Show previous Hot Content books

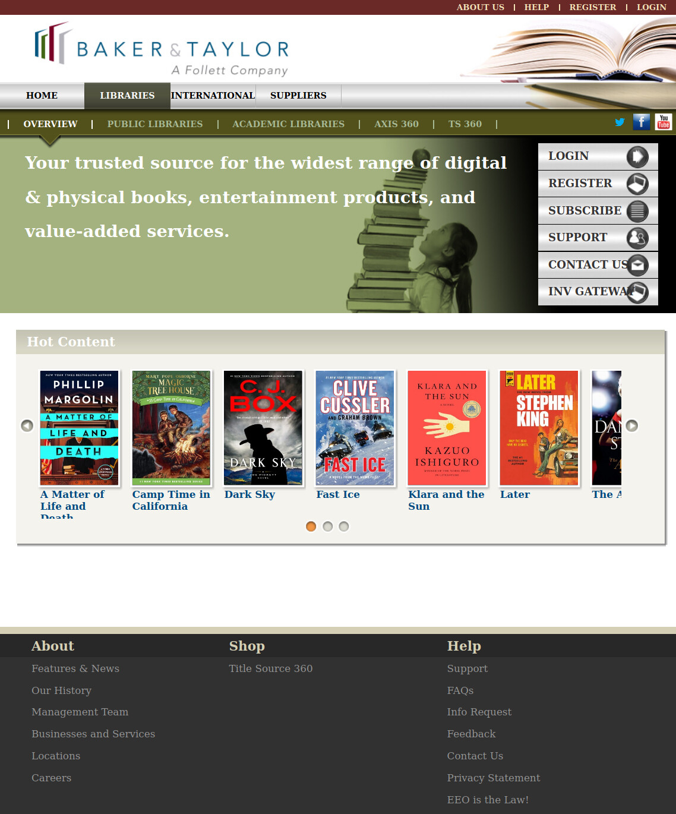coord(27,426)
